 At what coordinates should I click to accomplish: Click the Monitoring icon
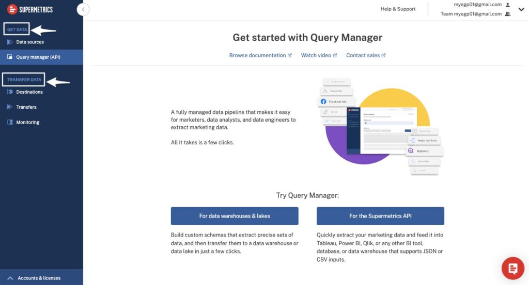pyautogui.click(x=10, y=122)
